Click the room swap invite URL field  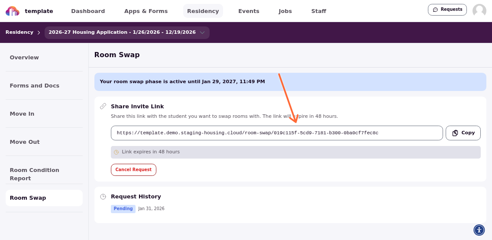click(277, 133)
